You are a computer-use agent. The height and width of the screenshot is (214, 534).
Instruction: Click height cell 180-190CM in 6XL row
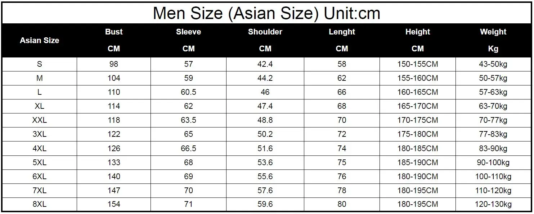point(418,176)
